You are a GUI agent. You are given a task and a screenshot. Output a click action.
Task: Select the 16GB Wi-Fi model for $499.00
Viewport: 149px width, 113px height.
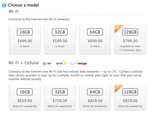[x=25, y=39]
